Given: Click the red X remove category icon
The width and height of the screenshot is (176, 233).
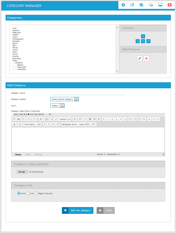Looking at the screenshot, I should pos(146,58).
